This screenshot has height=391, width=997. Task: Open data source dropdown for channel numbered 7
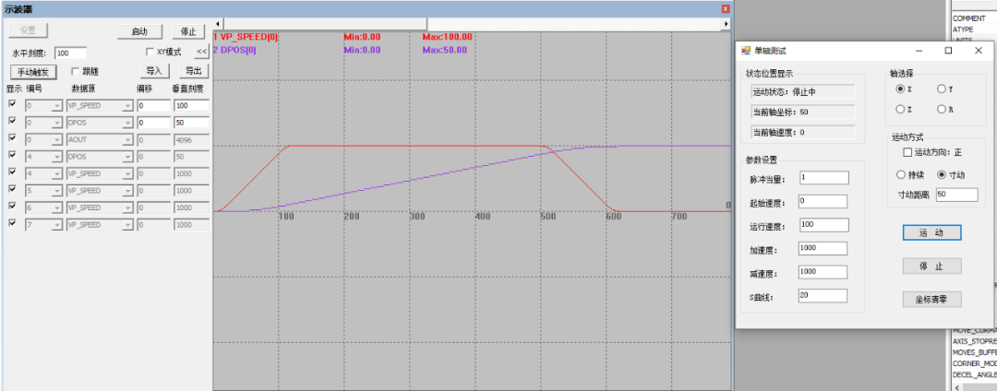click(127, 225)
